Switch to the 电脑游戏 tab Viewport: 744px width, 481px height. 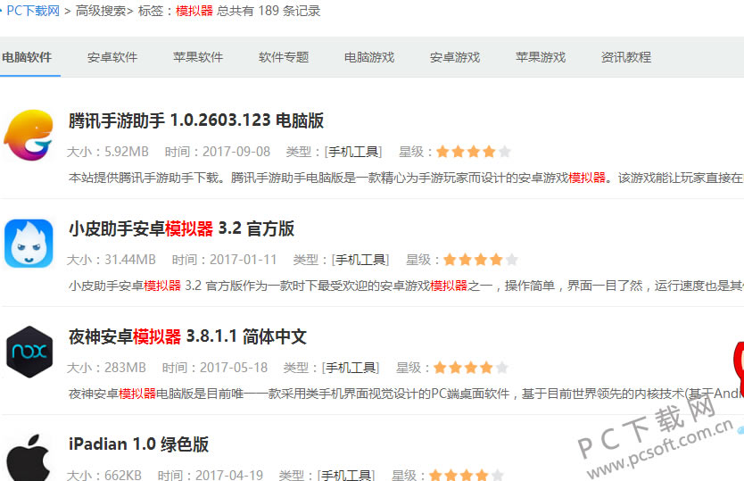pos(369,57)
